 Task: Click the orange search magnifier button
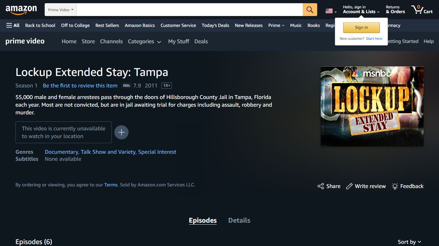tap(310, 10)
